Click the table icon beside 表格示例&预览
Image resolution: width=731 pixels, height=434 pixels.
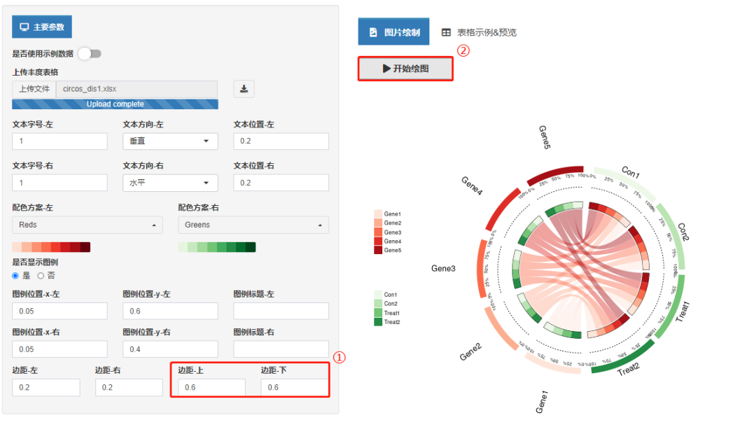click(x=446, y=32)
